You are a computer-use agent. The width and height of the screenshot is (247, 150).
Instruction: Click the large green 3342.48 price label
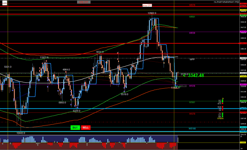tap(196, 75)
